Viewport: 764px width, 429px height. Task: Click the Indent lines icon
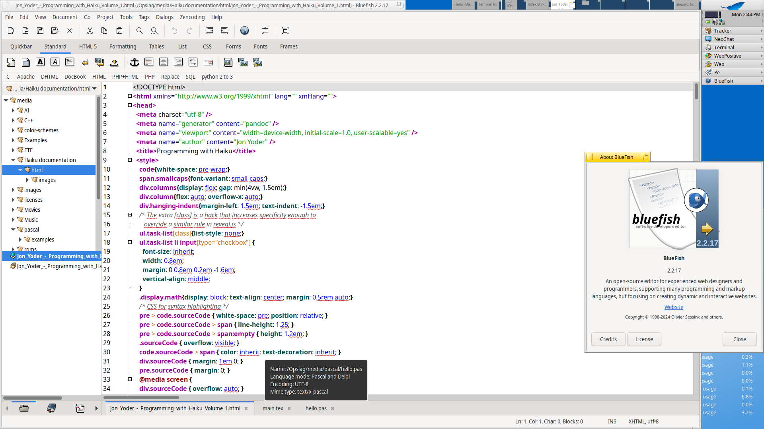(x=224, y=31)
